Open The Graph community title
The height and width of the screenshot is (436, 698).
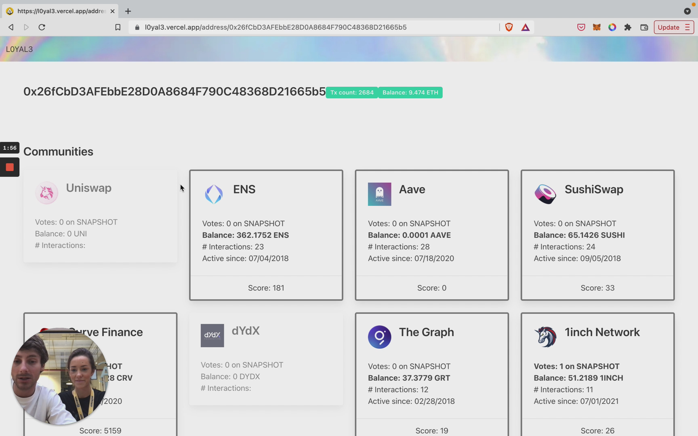(x=427, y=332)
